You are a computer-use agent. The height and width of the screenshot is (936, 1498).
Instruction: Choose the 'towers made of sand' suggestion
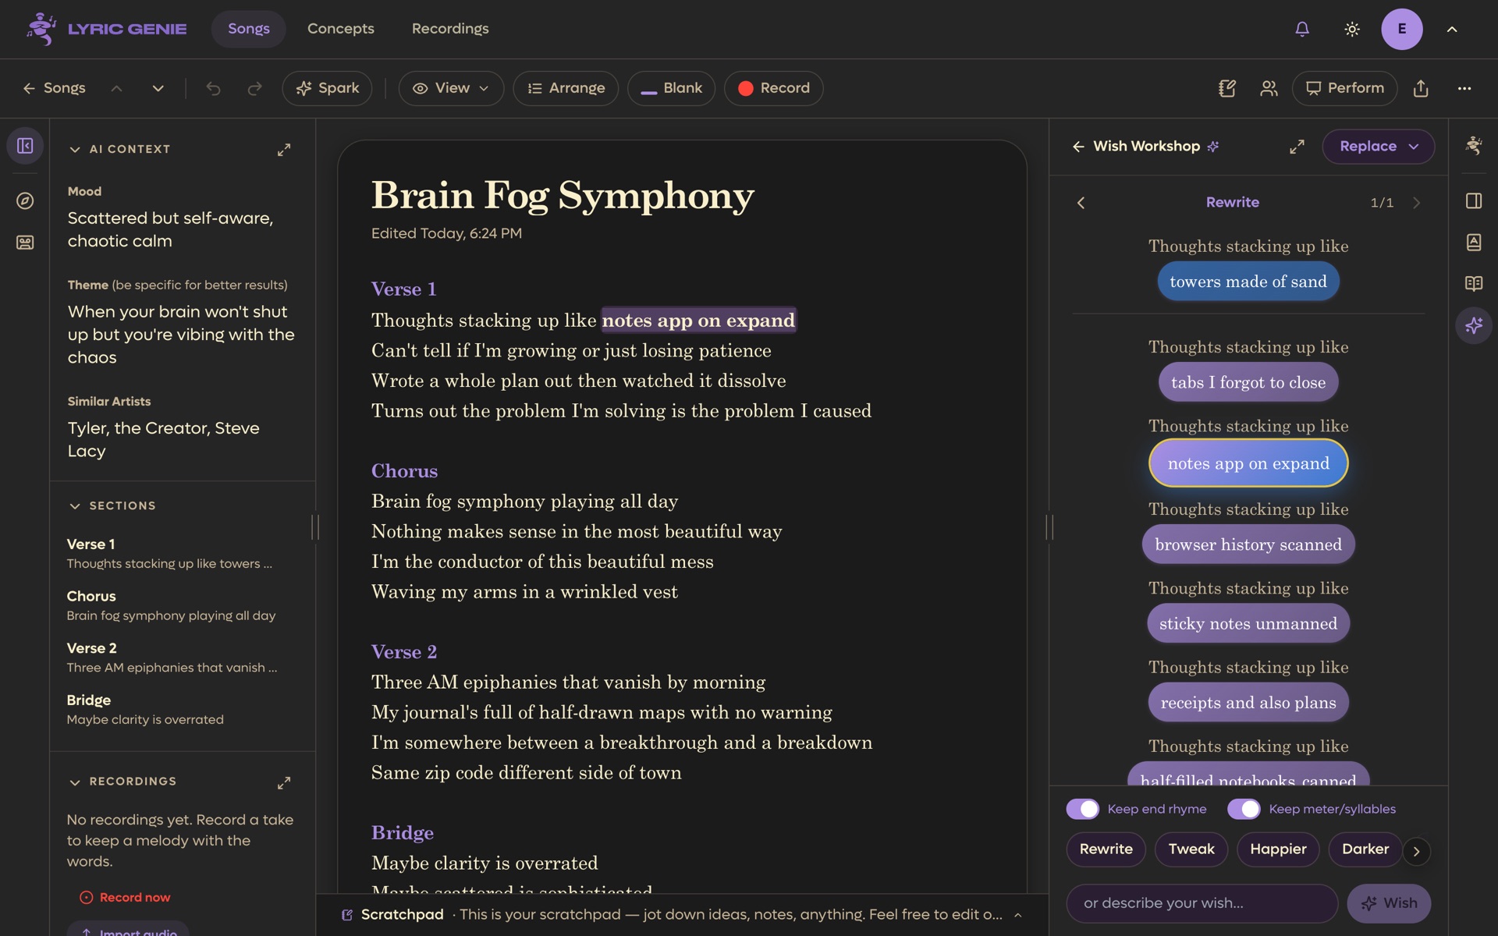1248,282
